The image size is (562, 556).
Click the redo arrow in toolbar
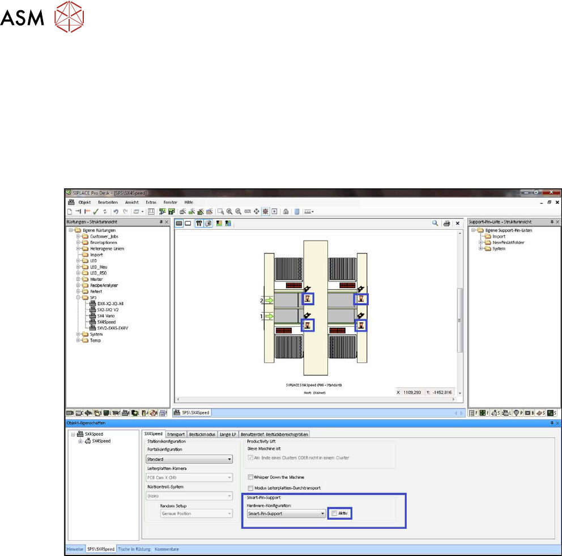125,212
